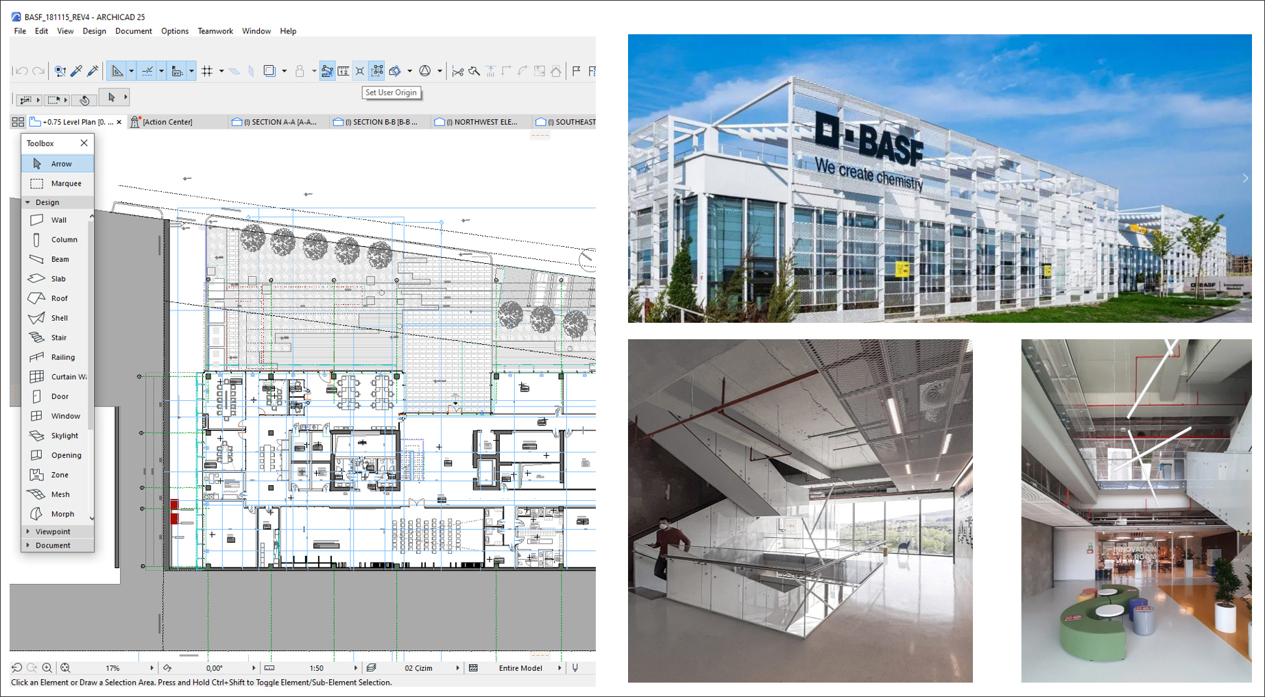This screenshot has height=697, width=1265.
Task: Expand the Viewpoint section in Toolbox
Action: pyautogui.click(x=28, y=532)
